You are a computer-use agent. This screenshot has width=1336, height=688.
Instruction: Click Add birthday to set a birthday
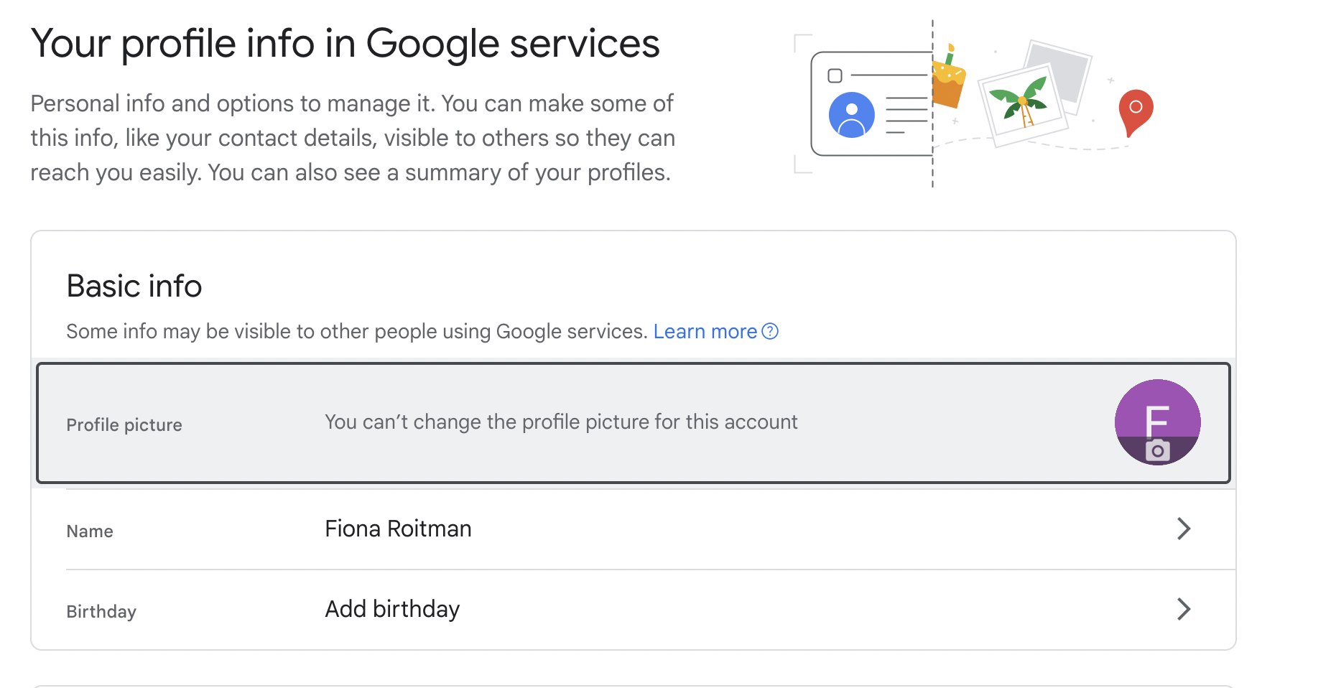click(392, 609)
